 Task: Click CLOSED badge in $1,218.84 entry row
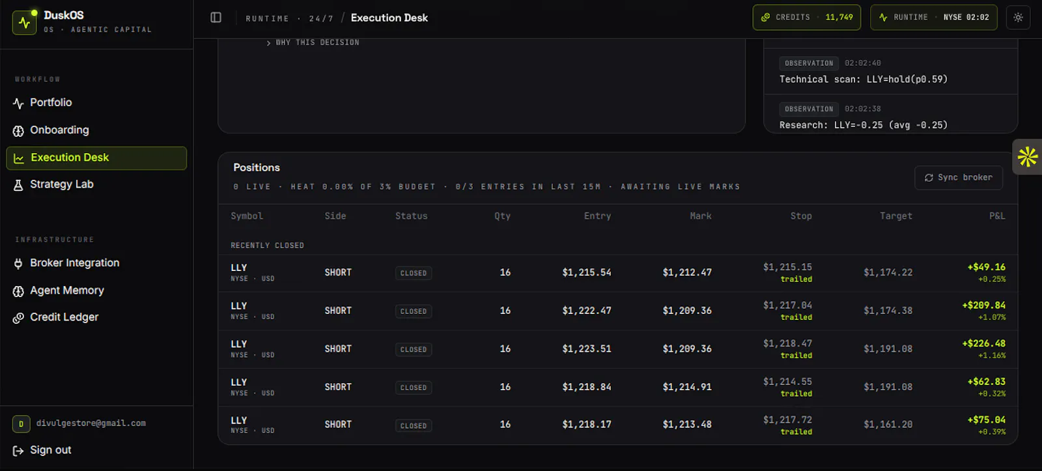(414, 388)
